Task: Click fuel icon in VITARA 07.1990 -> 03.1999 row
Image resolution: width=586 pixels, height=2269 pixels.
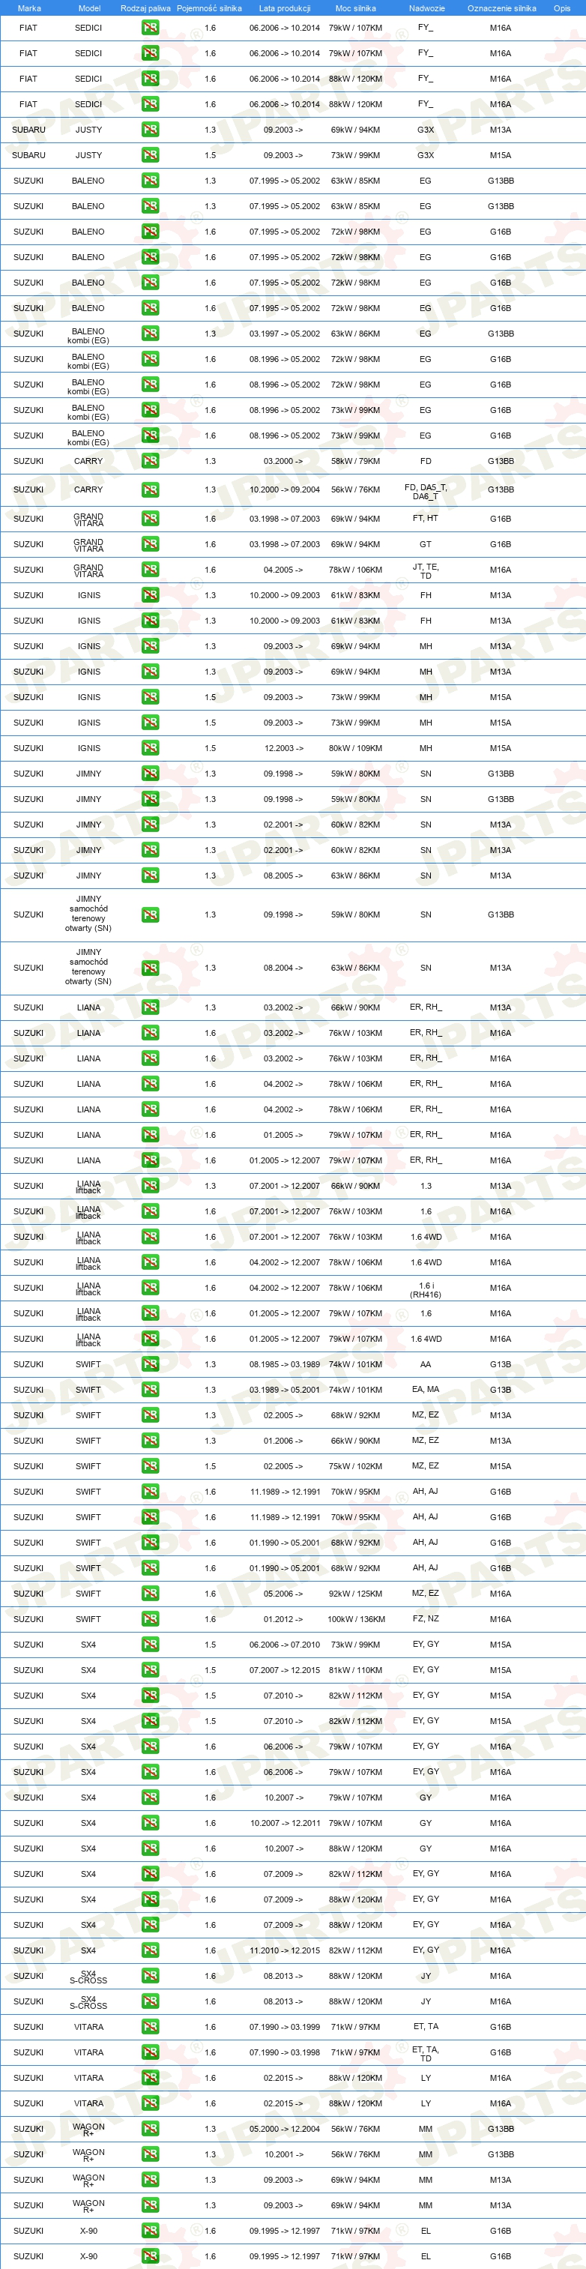Action: coord(150,2027)
